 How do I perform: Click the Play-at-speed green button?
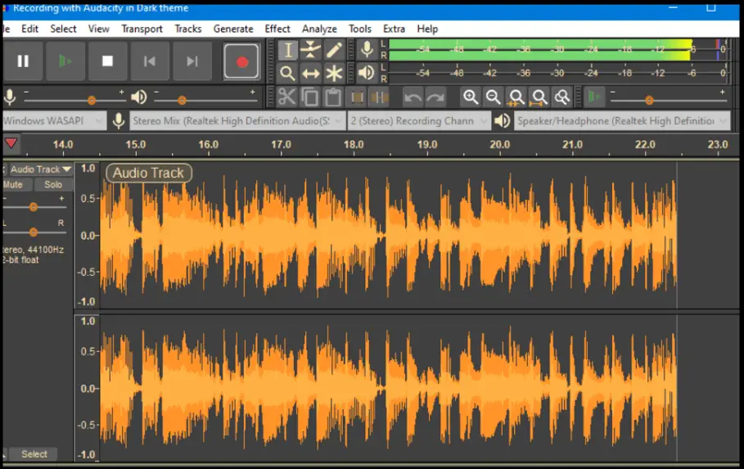click(594, 97)
